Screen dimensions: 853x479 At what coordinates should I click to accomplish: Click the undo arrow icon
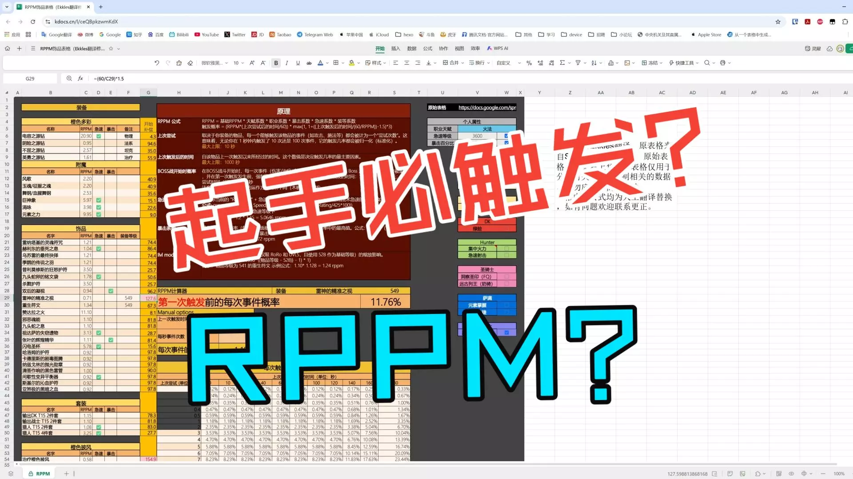pyautogui.click(x=157, y=63)
